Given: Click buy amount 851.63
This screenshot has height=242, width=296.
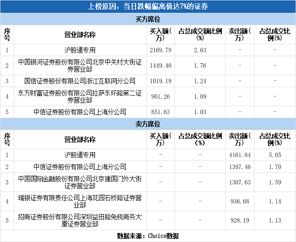Looking at the screenshot, I should [x=160, y=112].
